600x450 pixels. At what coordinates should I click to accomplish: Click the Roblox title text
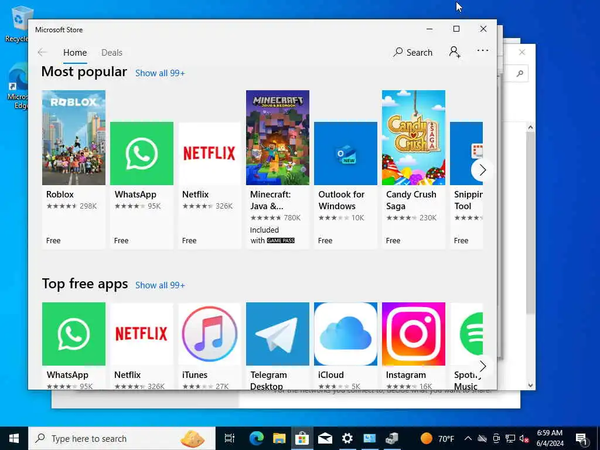point(60,195)
